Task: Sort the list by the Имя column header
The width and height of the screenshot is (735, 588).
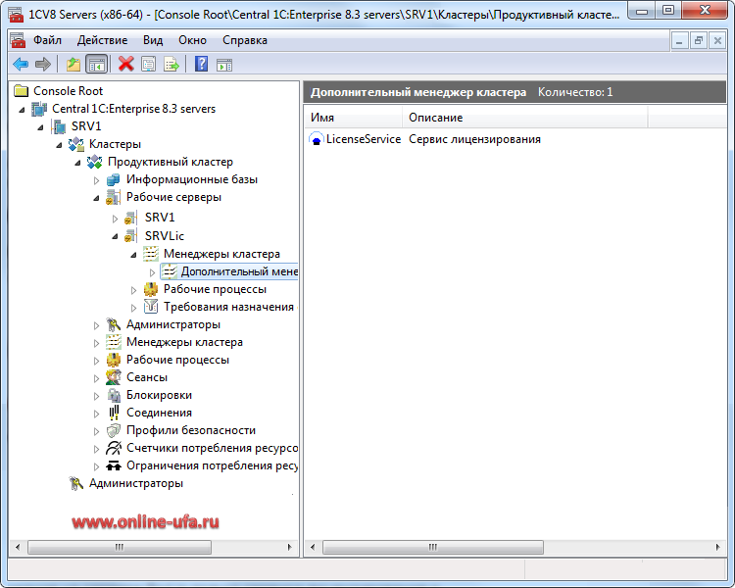Action: (353, 118)
